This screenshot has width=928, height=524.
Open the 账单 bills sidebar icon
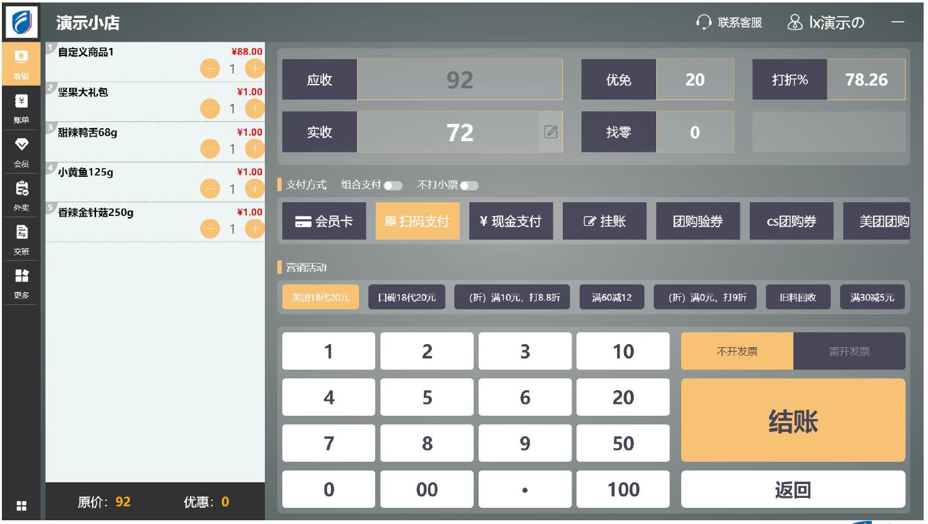tap(21, 108)
